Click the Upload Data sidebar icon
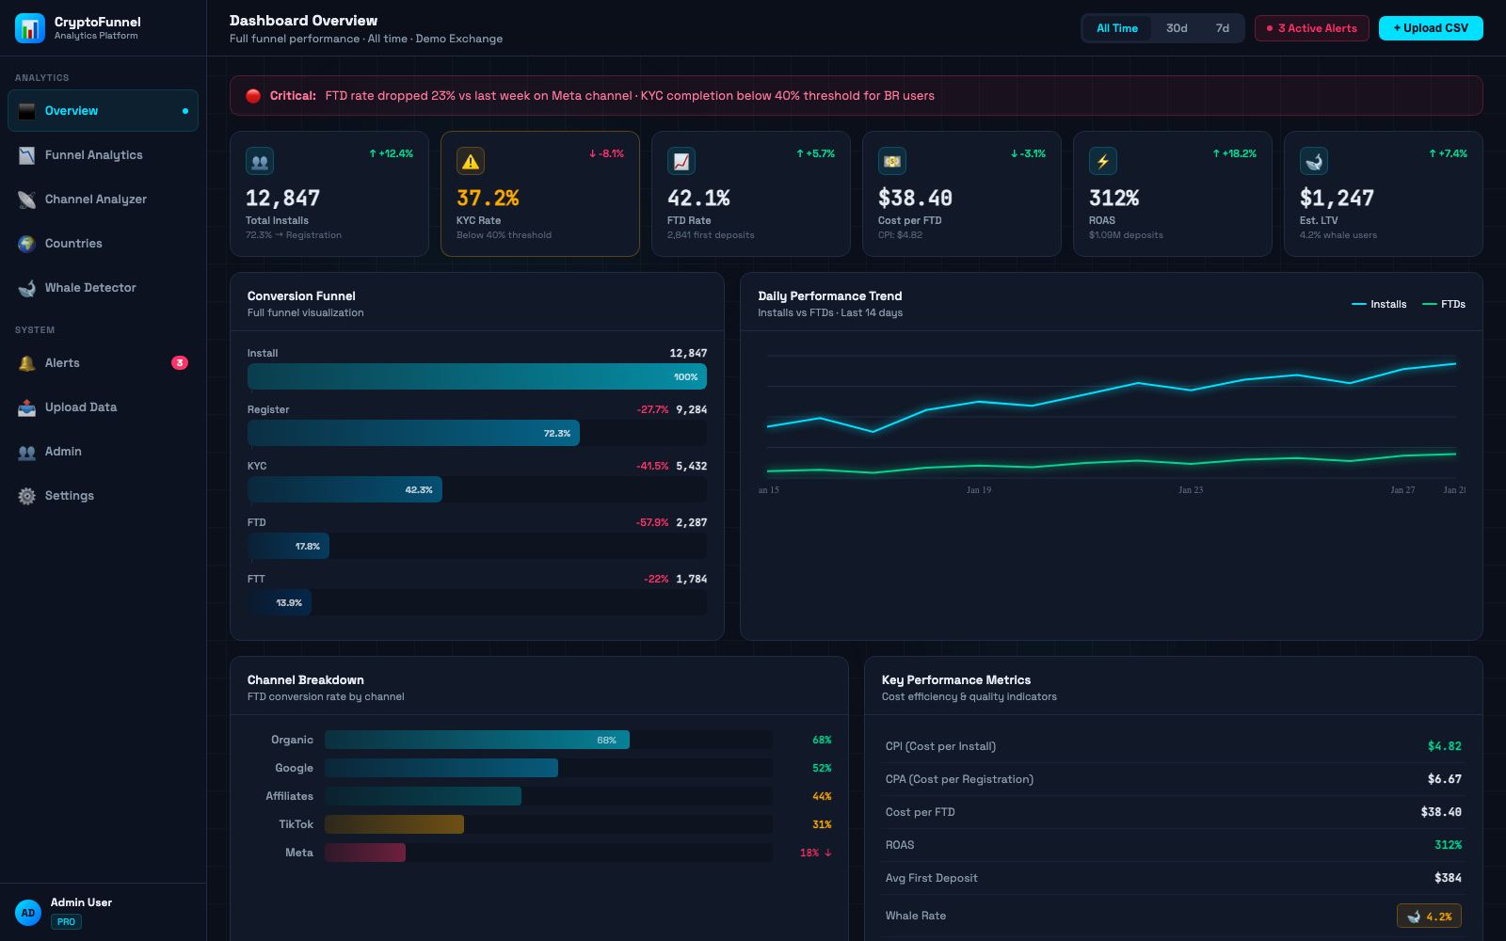This screenshot has height=941, width=1506. coord(26,407)
